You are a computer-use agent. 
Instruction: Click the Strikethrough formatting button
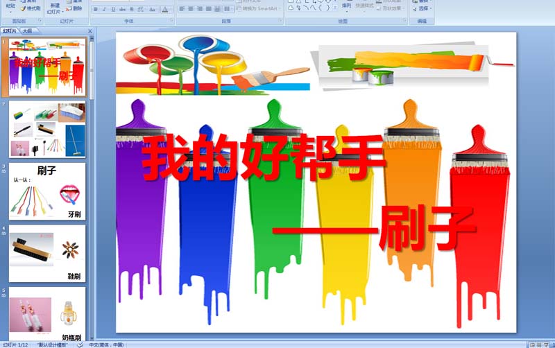point(123,10)
